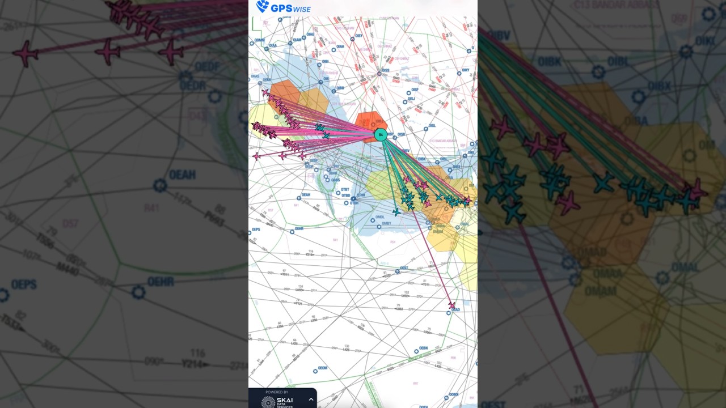Screen dimensions: 726x408
Task: Select the OEDF airport marker
Action: coord(307,164)
